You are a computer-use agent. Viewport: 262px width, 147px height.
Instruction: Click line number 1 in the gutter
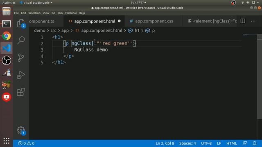(42, 37)
